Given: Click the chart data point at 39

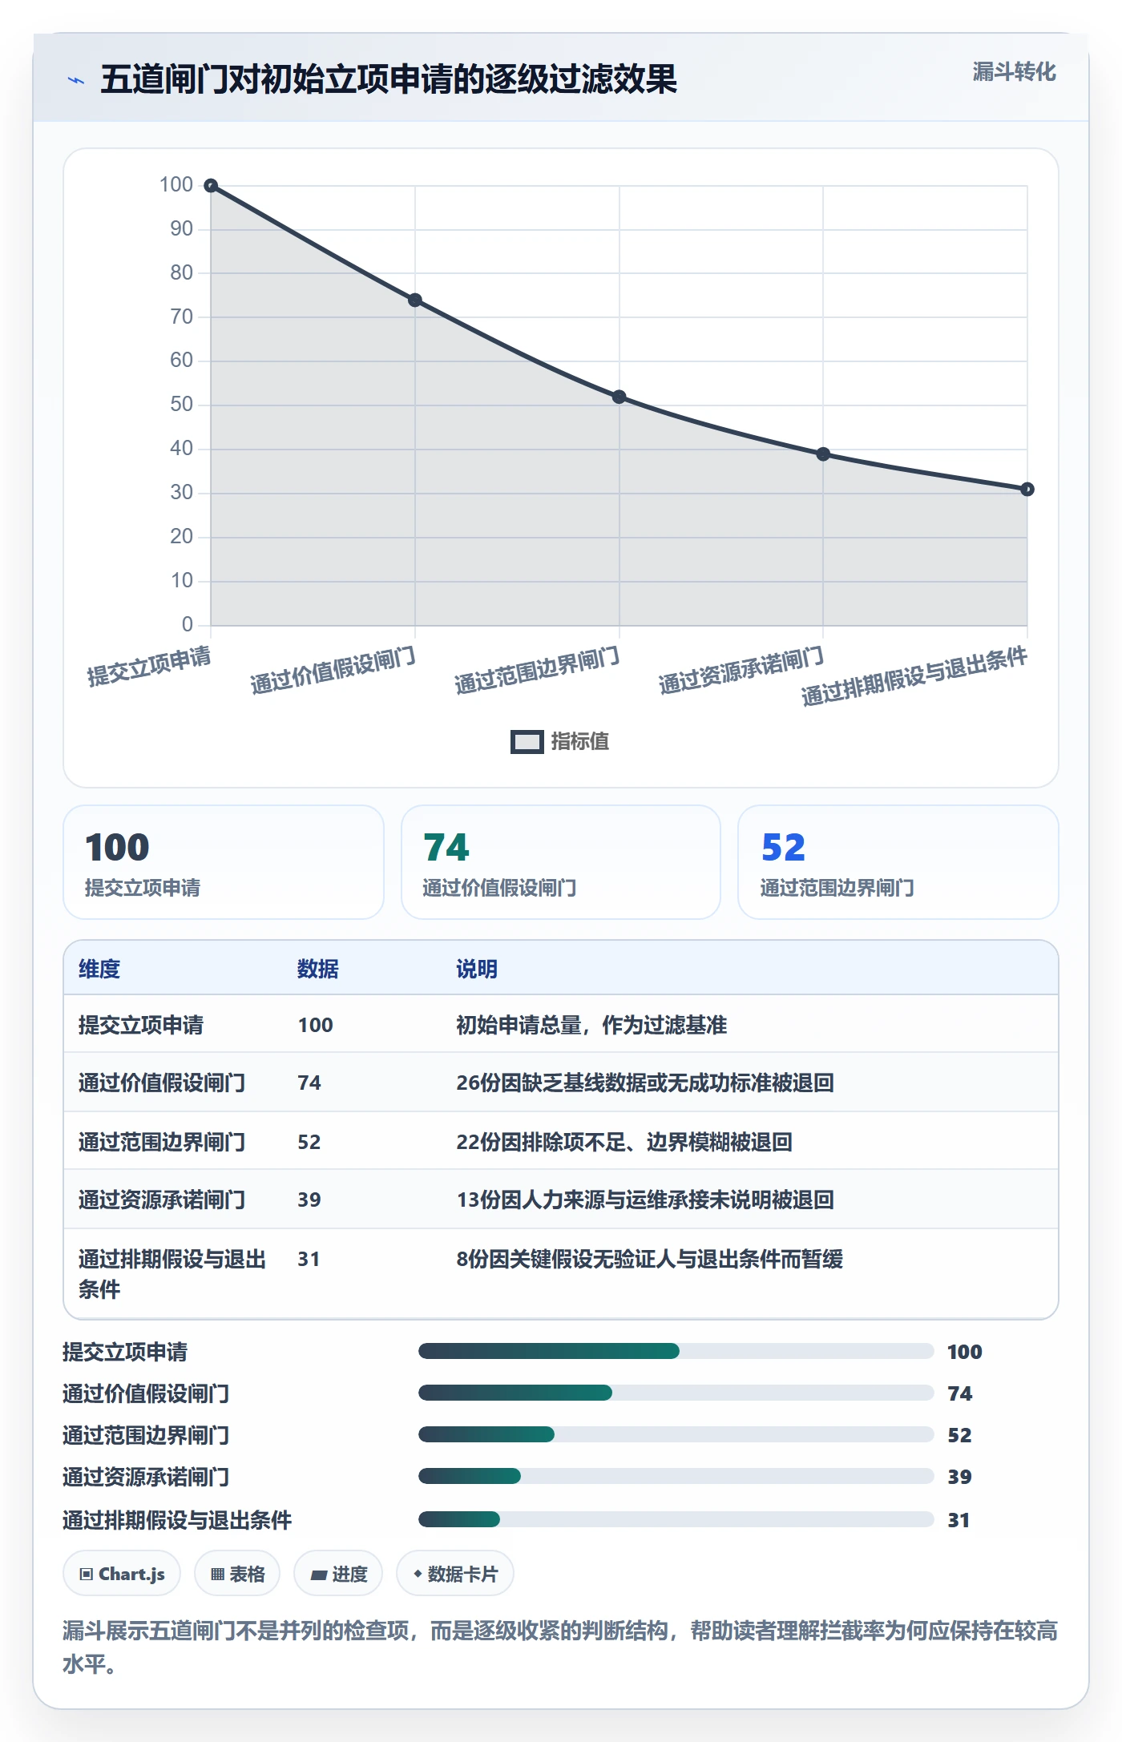Looking at the screenshot, I should point(823,454).
